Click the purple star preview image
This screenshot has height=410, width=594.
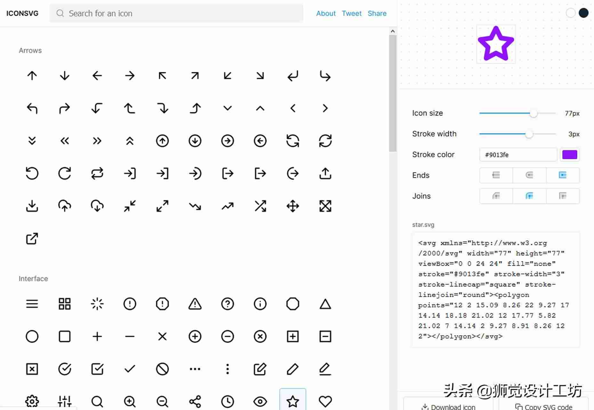point(496,44)
